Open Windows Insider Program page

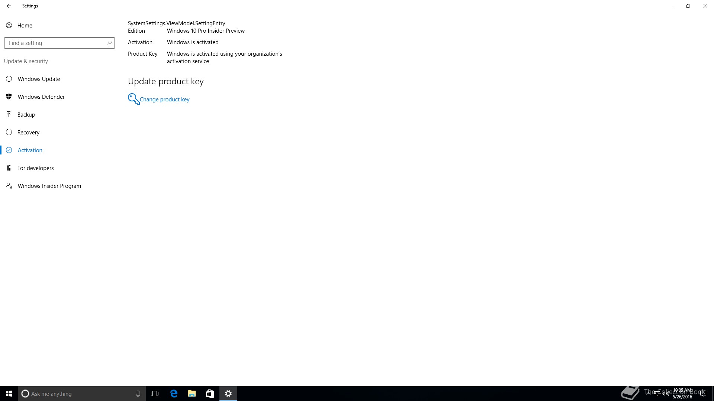coord(49,186)
